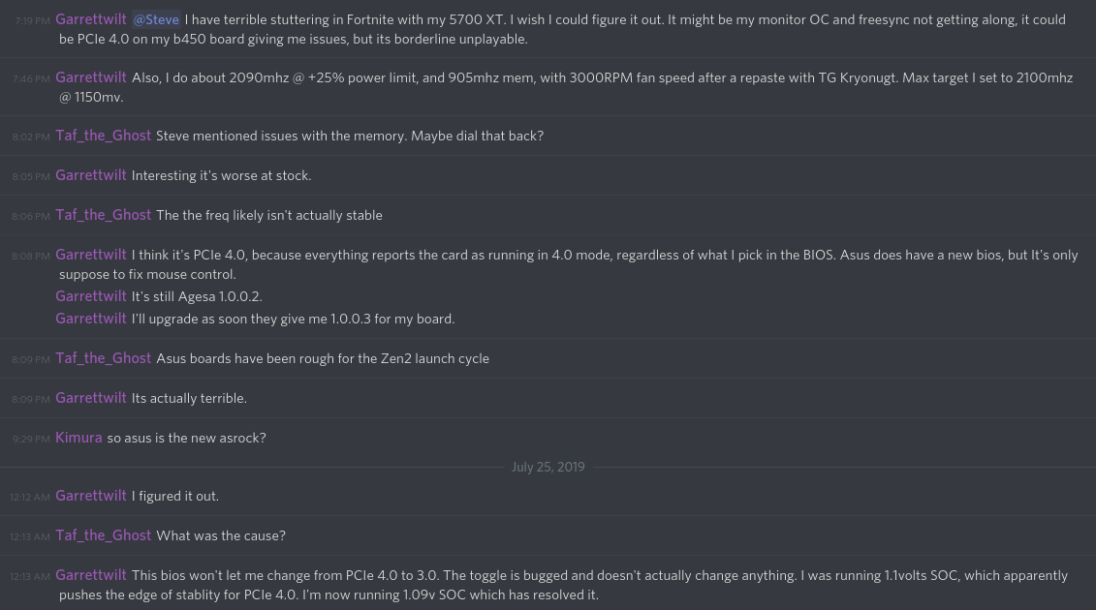Click Garrettwilt's name next to 'Interesting it's worse at stock'
1096x610 pixels.
[x=91, y=175]
